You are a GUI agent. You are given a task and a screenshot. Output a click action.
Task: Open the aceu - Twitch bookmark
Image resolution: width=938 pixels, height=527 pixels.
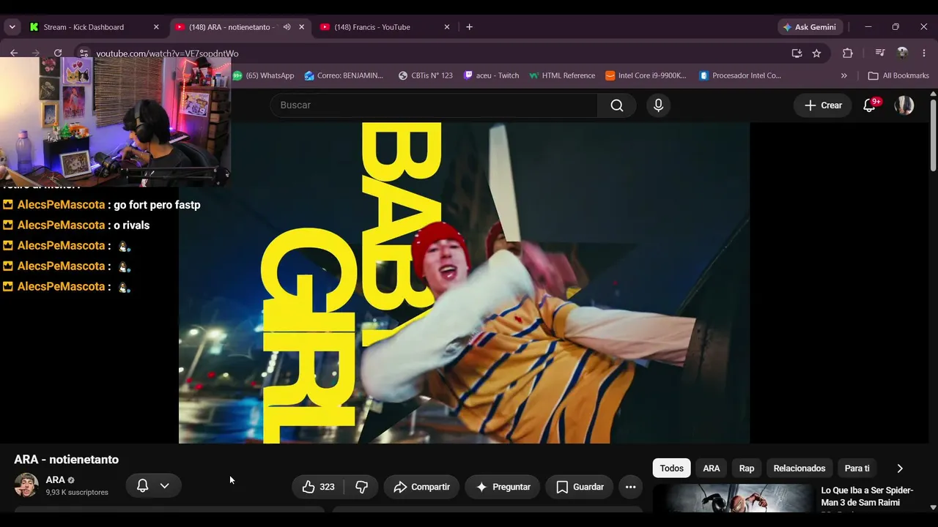coord(492,75)
